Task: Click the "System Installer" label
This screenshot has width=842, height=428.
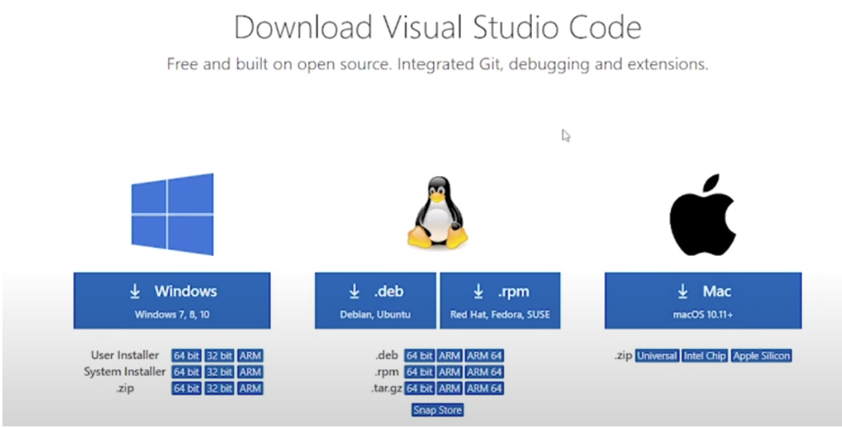Action: (125, 372)
